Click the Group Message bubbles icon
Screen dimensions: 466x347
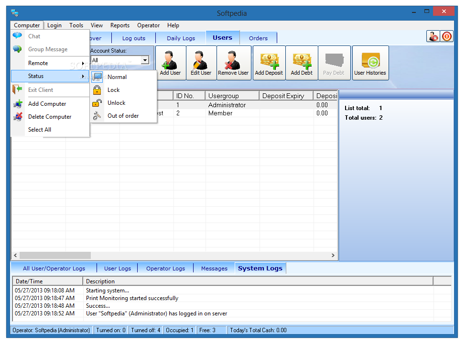click(17, 49)
